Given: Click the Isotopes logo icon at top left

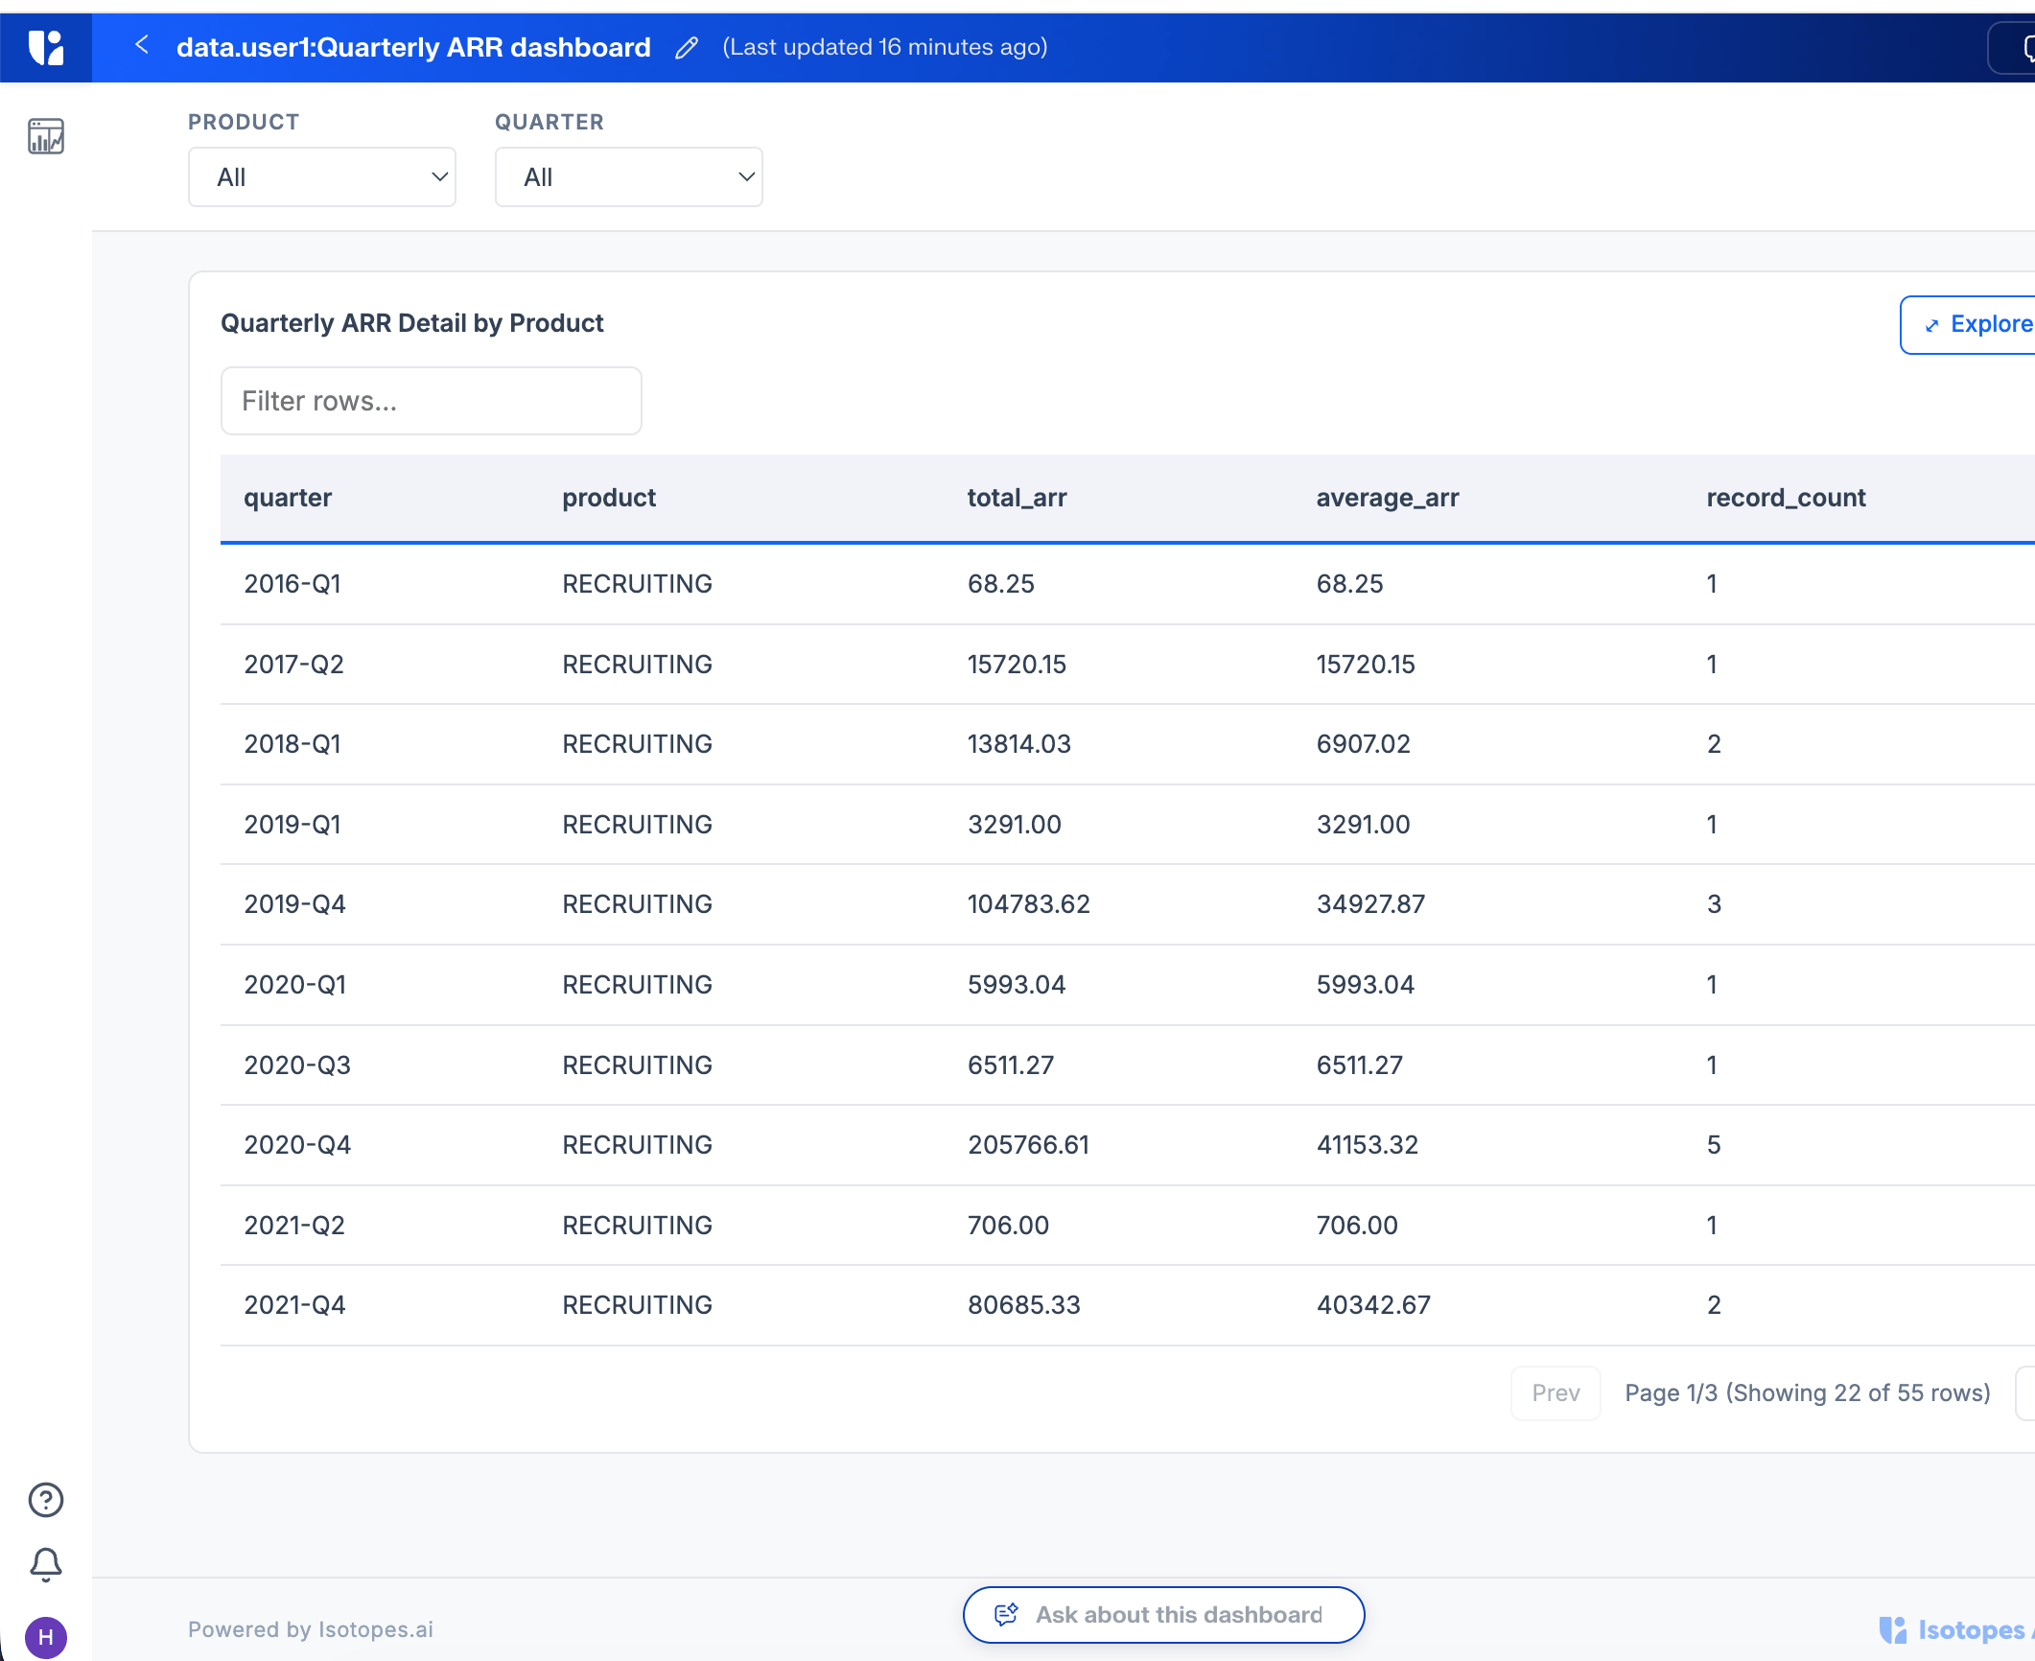Looking at the screenshot, I should pos(46,47).
